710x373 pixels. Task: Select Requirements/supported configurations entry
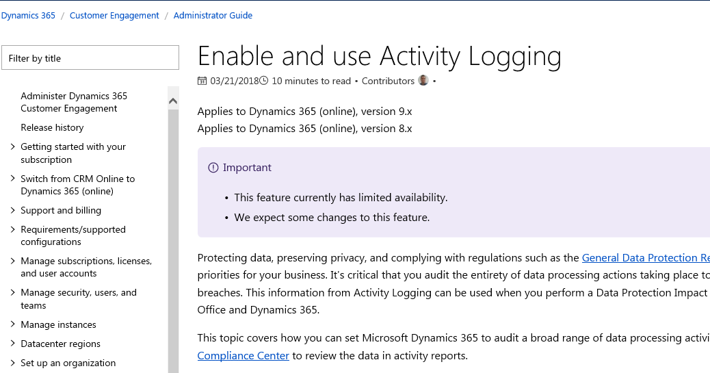tap(73, 235)
